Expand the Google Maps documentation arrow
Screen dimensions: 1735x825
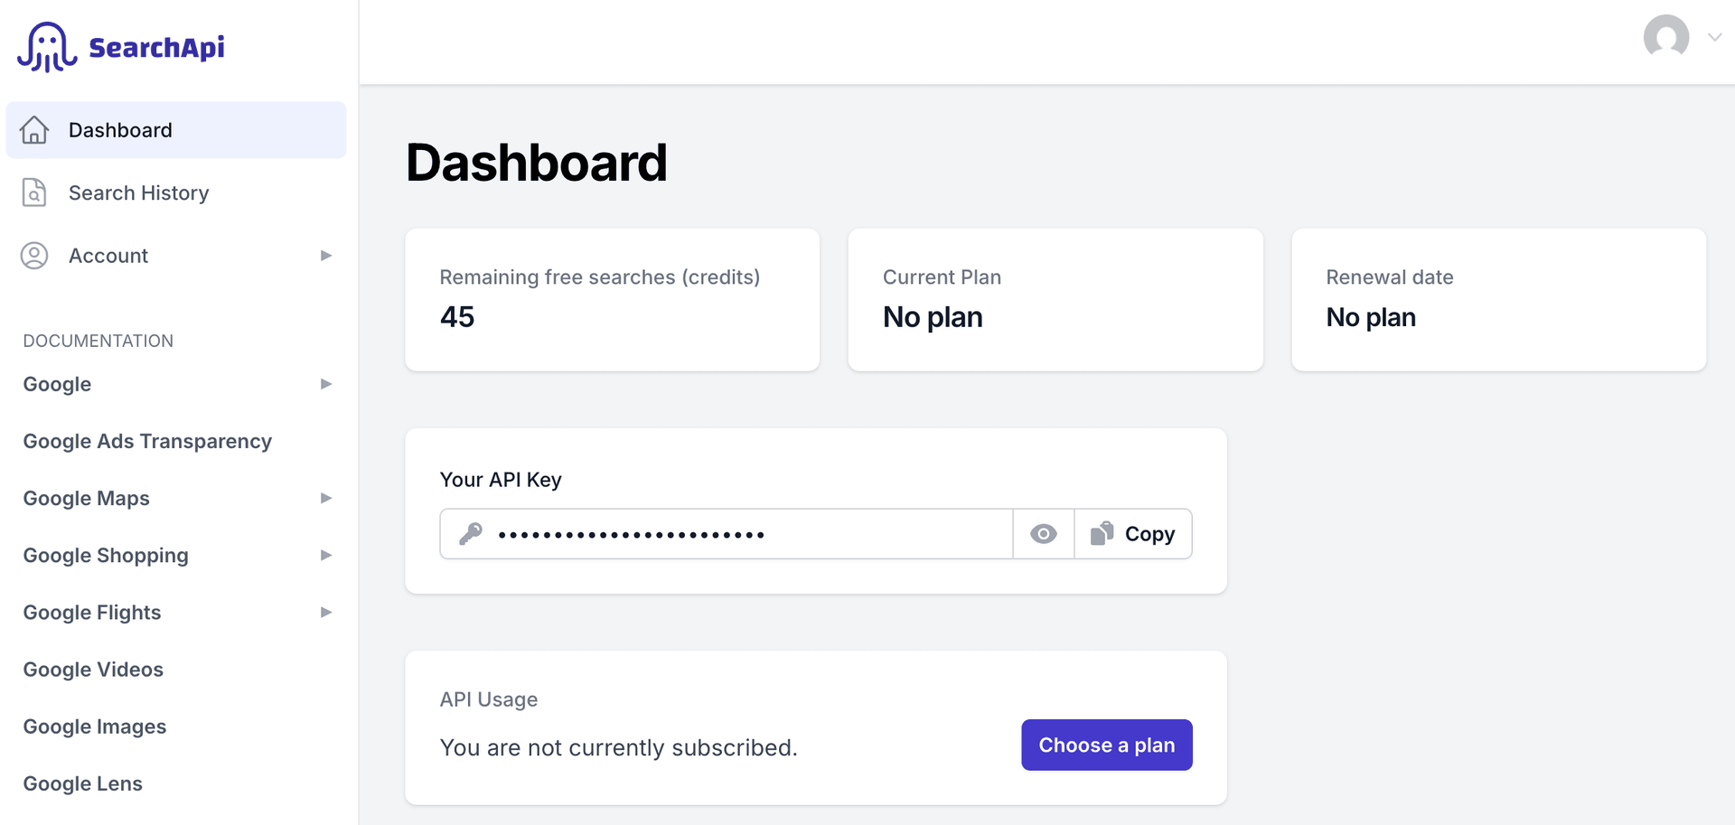tap(326, 498)
